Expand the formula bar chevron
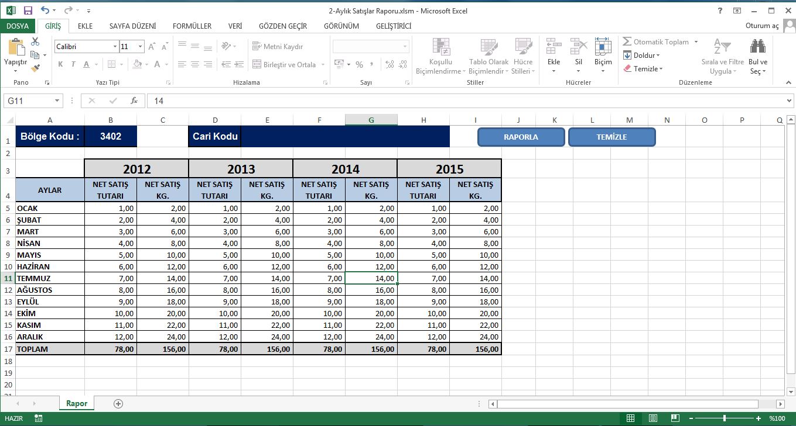 [x=789, y=101]
